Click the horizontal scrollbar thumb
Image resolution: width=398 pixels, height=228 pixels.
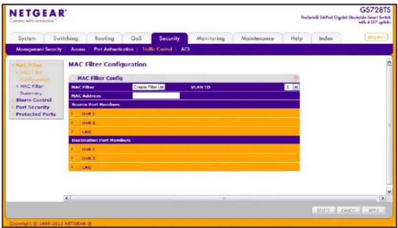(224, 198)
